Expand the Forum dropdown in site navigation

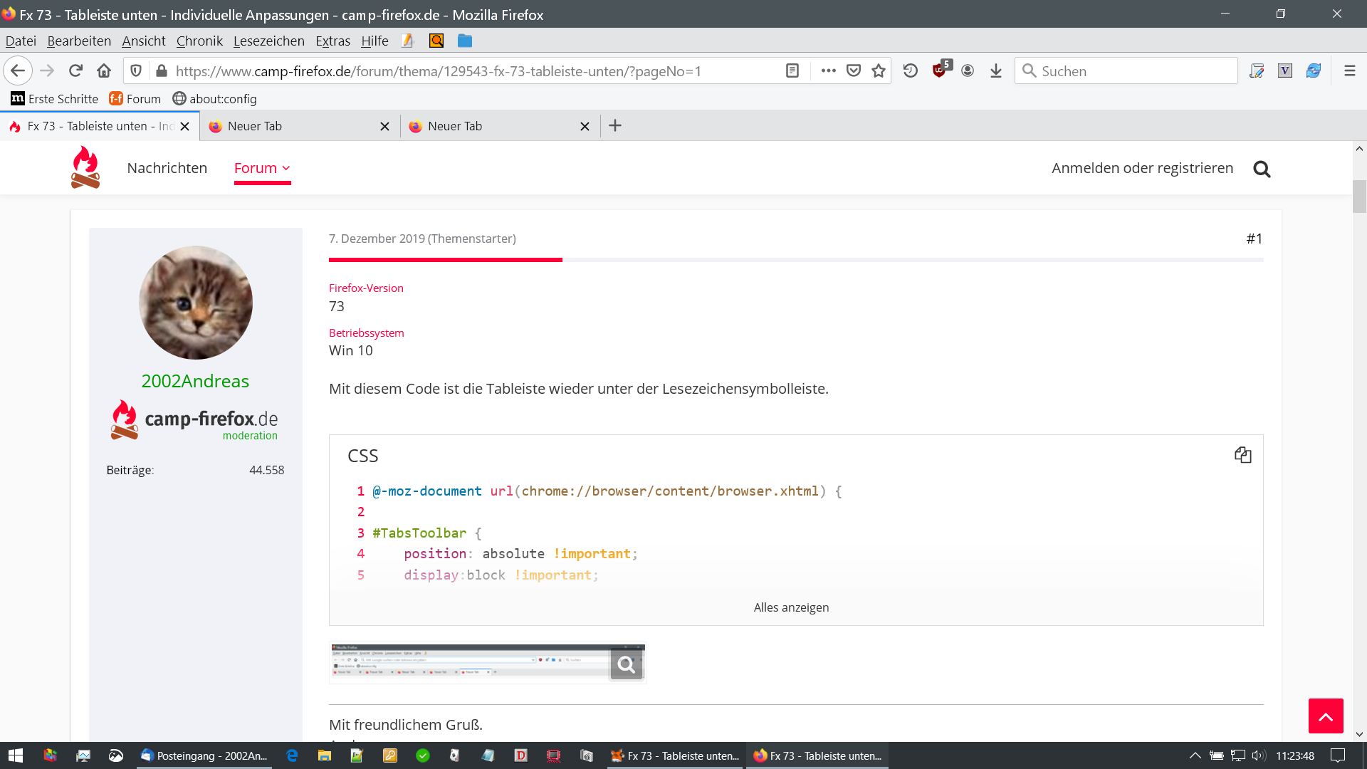[262, 168]
